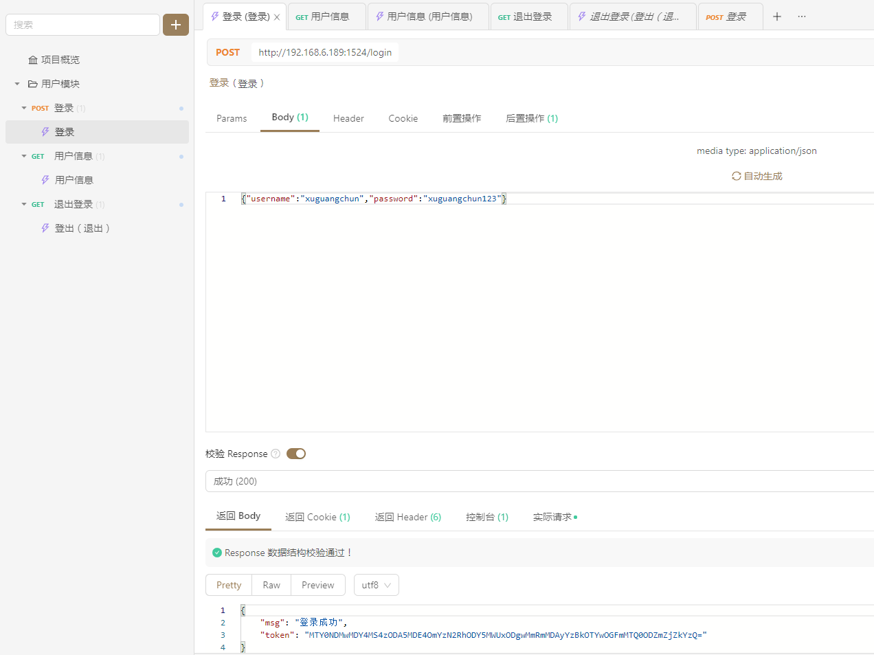This screenshot has height=655, width=874.
Task: Click the help icon beside 校验 Response
Action: click(x=276, y=454)
